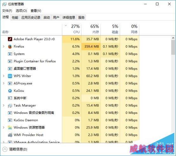Select the WMI Provider Host name

point(29,135)
